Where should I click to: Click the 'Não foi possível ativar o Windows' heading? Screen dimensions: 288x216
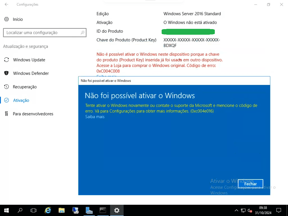[x=140, y=96]
